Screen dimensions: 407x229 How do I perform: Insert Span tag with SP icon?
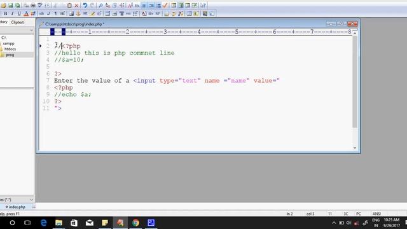pyautogui.click(x=158, y=13)
